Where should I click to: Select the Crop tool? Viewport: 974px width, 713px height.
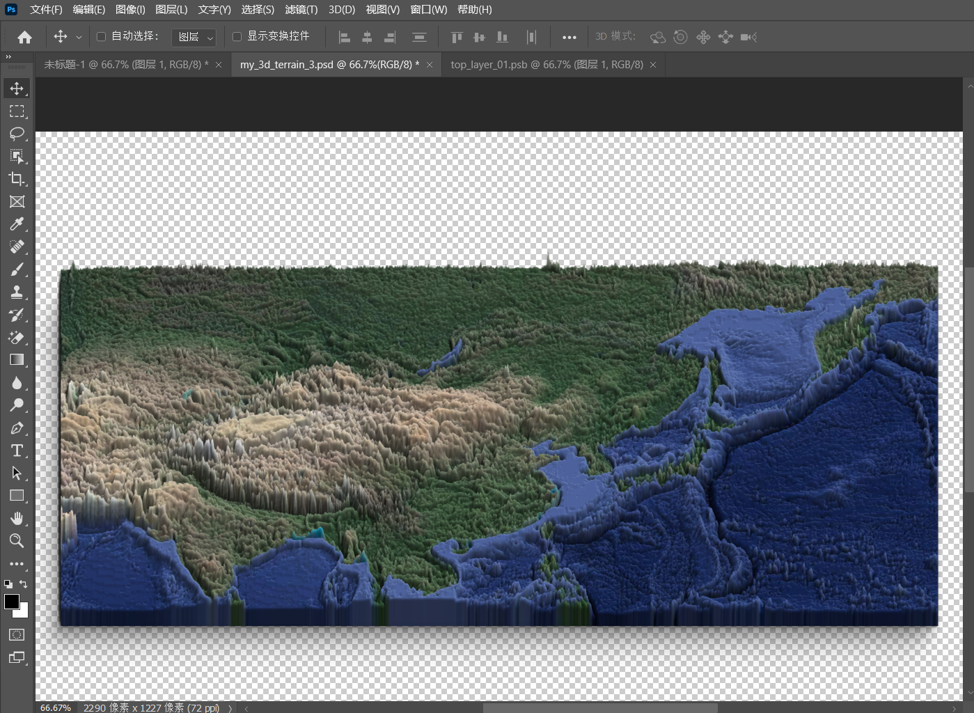[x=17, y=179]
